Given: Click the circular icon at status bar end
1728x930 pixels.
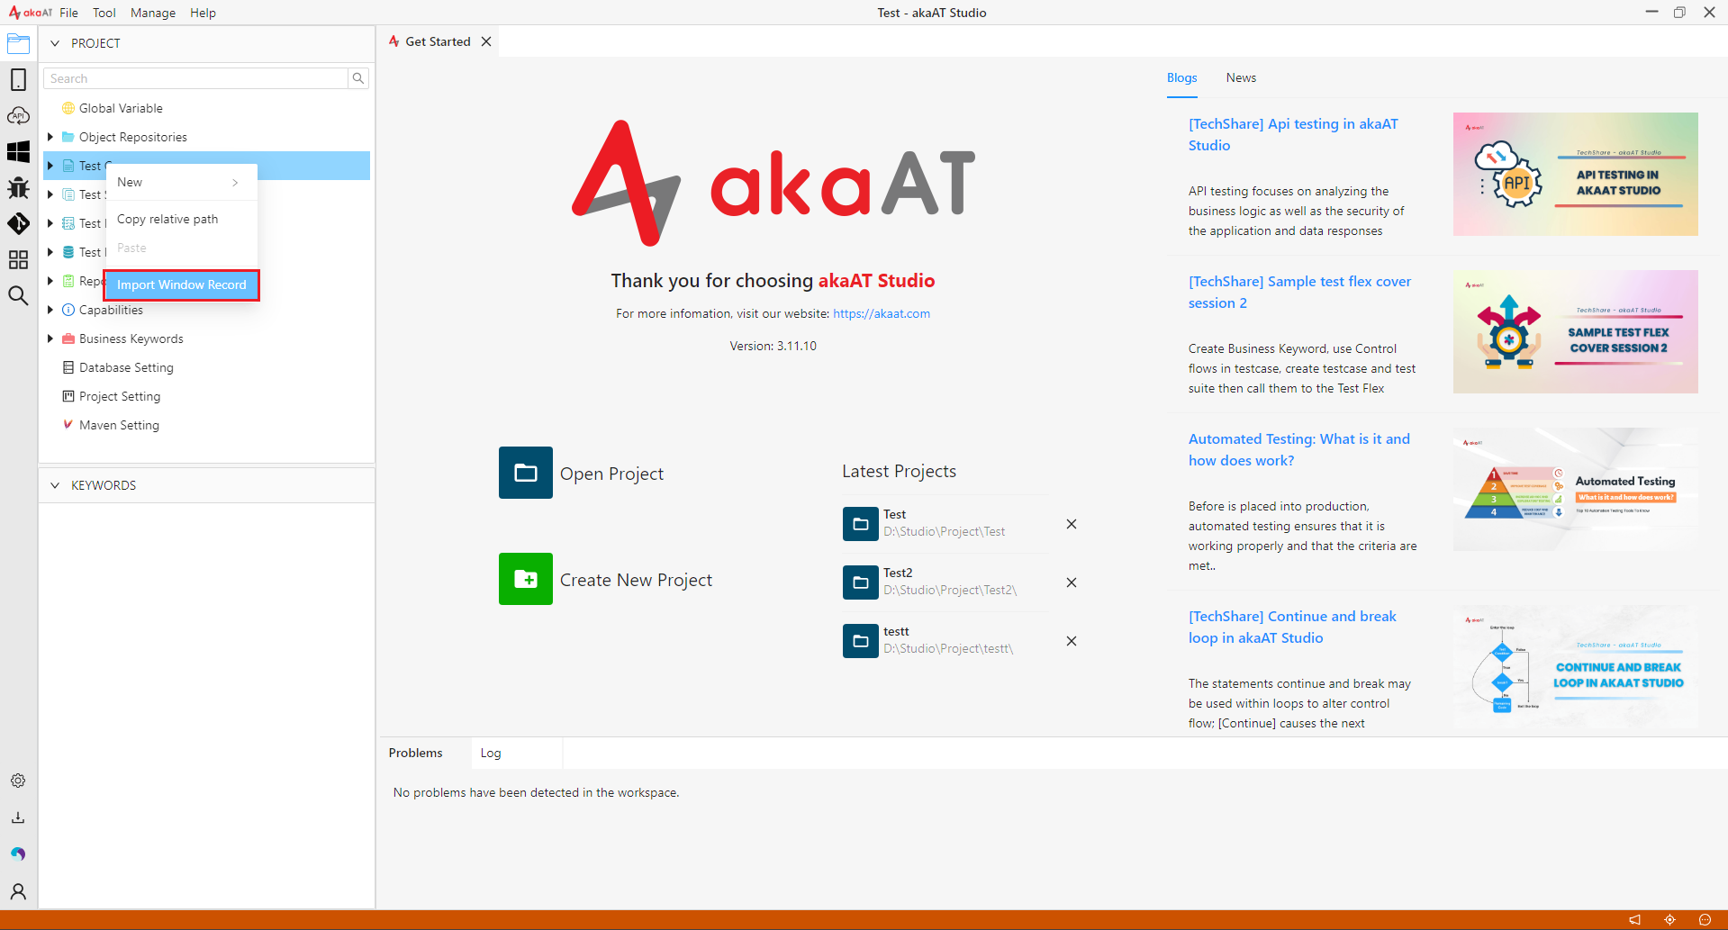Looking at the screenshot, I should (1705, 919).
